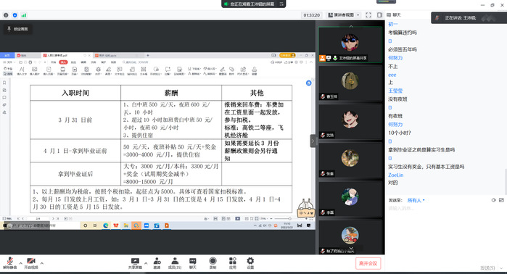
Task: Toggle the 聊天 chat icon in toolbar
Action: click(193, 263)
